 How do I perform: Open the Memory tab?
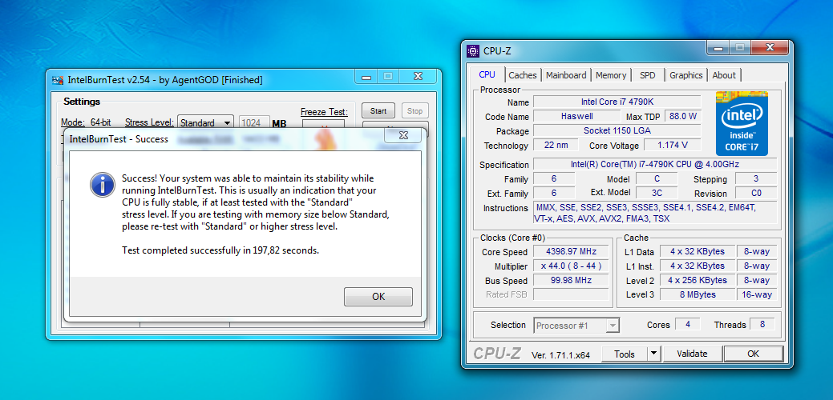610,75
